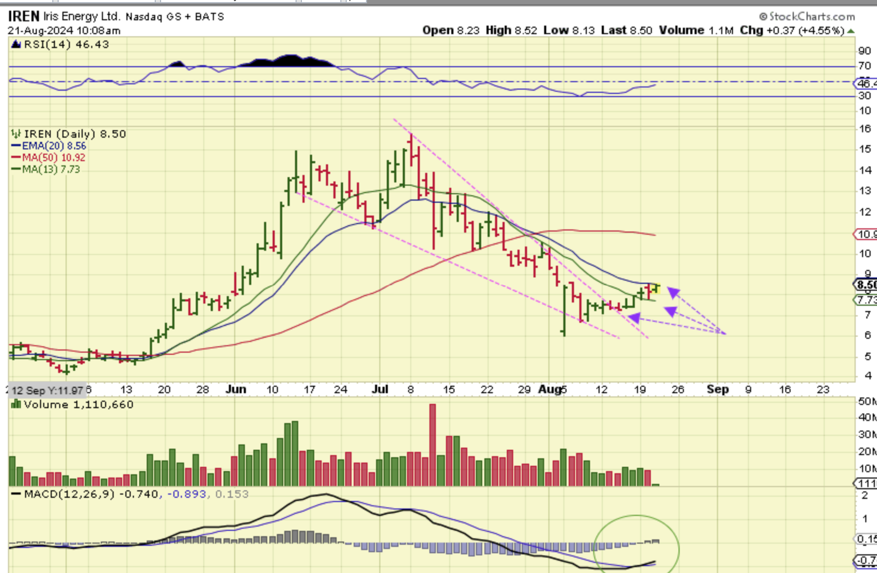Click the MACD(12,26,9) indicator label
The width and height of the screenshot is (877, 573).
(69, 494)
